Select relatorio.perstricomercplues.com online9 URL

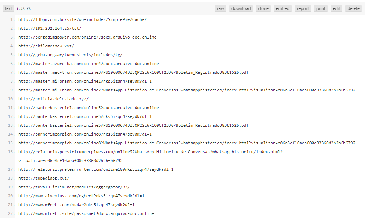(150, 152)
